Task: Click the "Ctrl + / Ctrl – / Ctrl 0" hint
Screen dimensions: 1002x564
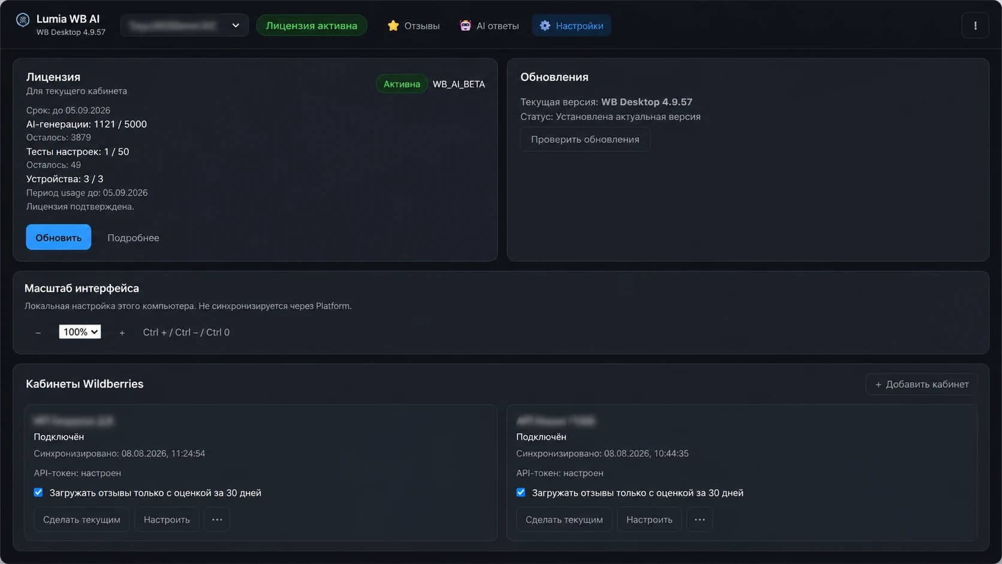Action: pos(186,332)
